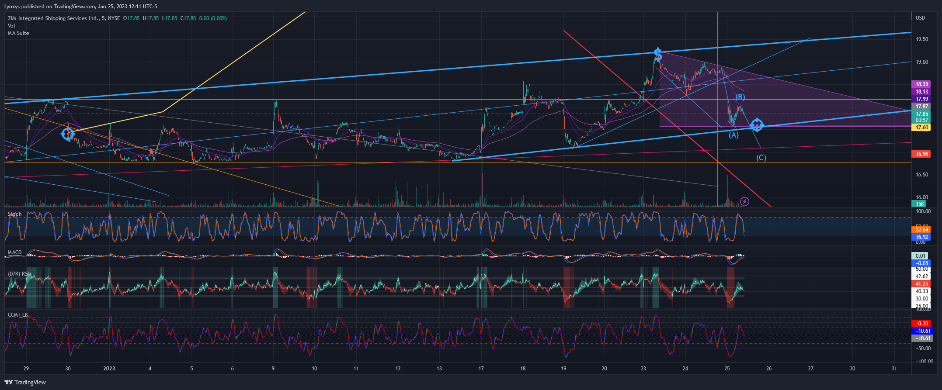Click the 19.00 price axis level
The height and width of the screenshot is (390, 942).
pos(922,62)
